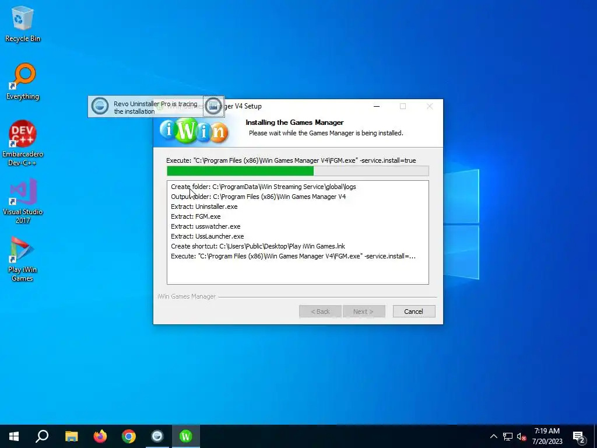Image resolution: width=597 pixels, height=448 pixels.
Task: Click the green installation progress bar
Action: [x=298, y=171]
